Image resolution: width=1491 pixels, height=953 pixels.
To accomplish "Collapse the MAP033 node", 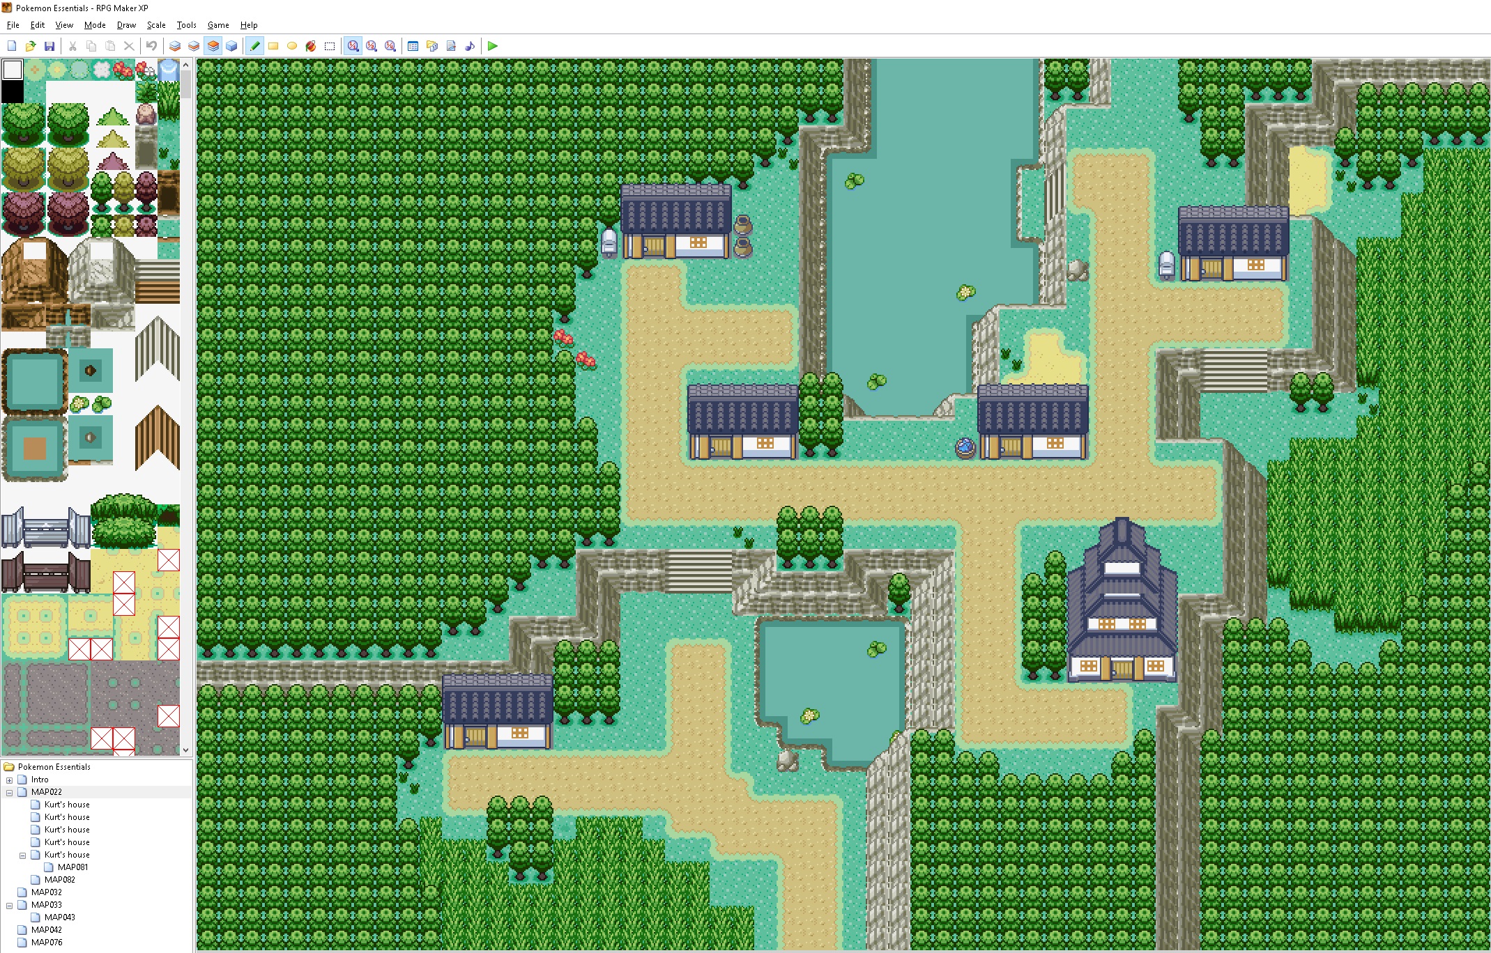I will click(8, 904).
